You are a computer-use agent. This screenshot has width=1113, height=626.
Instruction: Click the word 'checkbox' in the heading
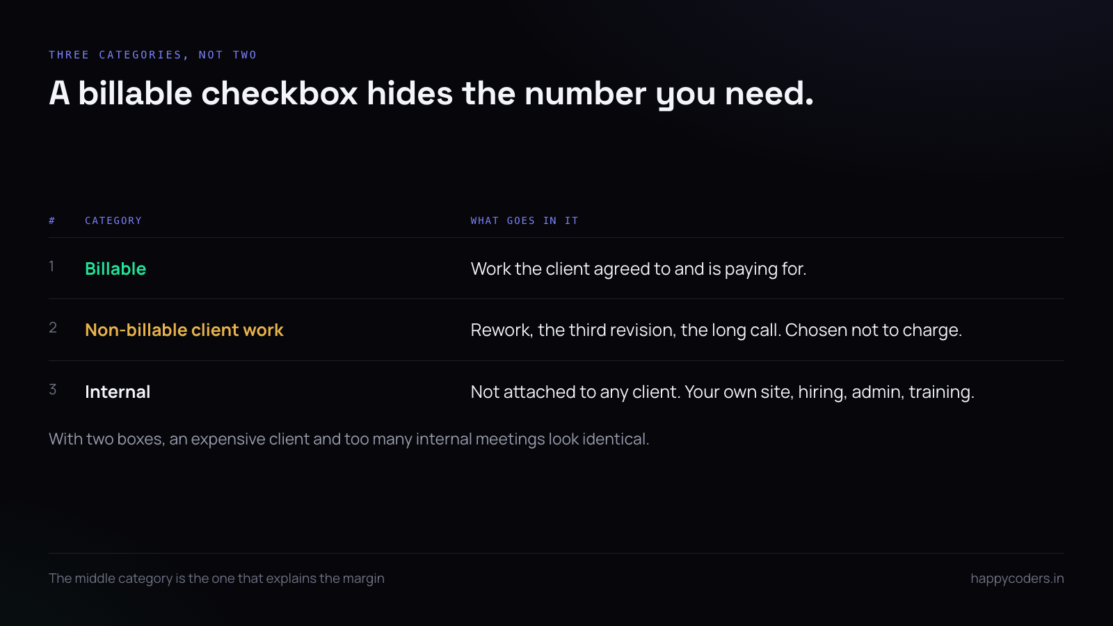[x=280, y=93]
